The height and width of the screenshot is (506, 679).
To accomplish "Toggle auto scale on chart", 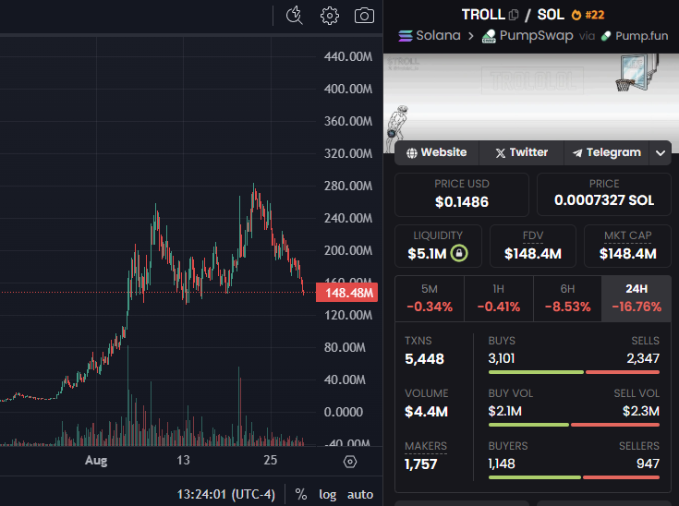I will tap(360, 494).
